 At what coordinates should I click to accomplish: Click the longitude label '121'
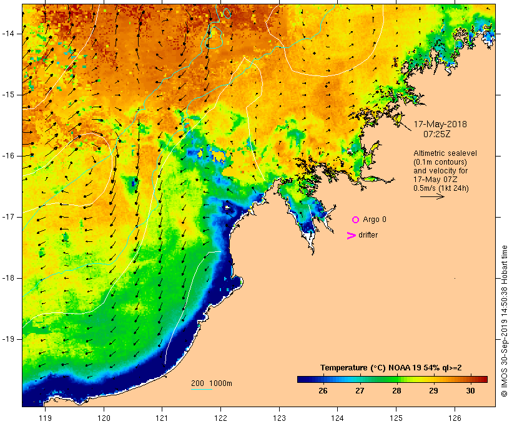click(x=162, y=418)
